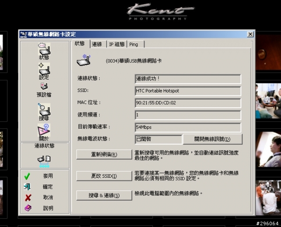Open the bottom-right background thumbnail with orange clothing
281x227 pixels.
click(268, 198)
